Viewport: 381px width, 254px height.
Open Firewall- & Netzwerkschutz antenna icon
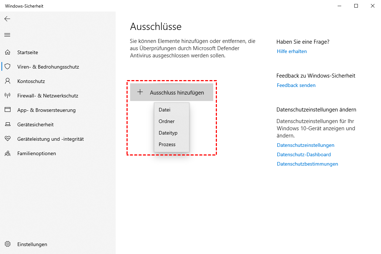[8, 96]
